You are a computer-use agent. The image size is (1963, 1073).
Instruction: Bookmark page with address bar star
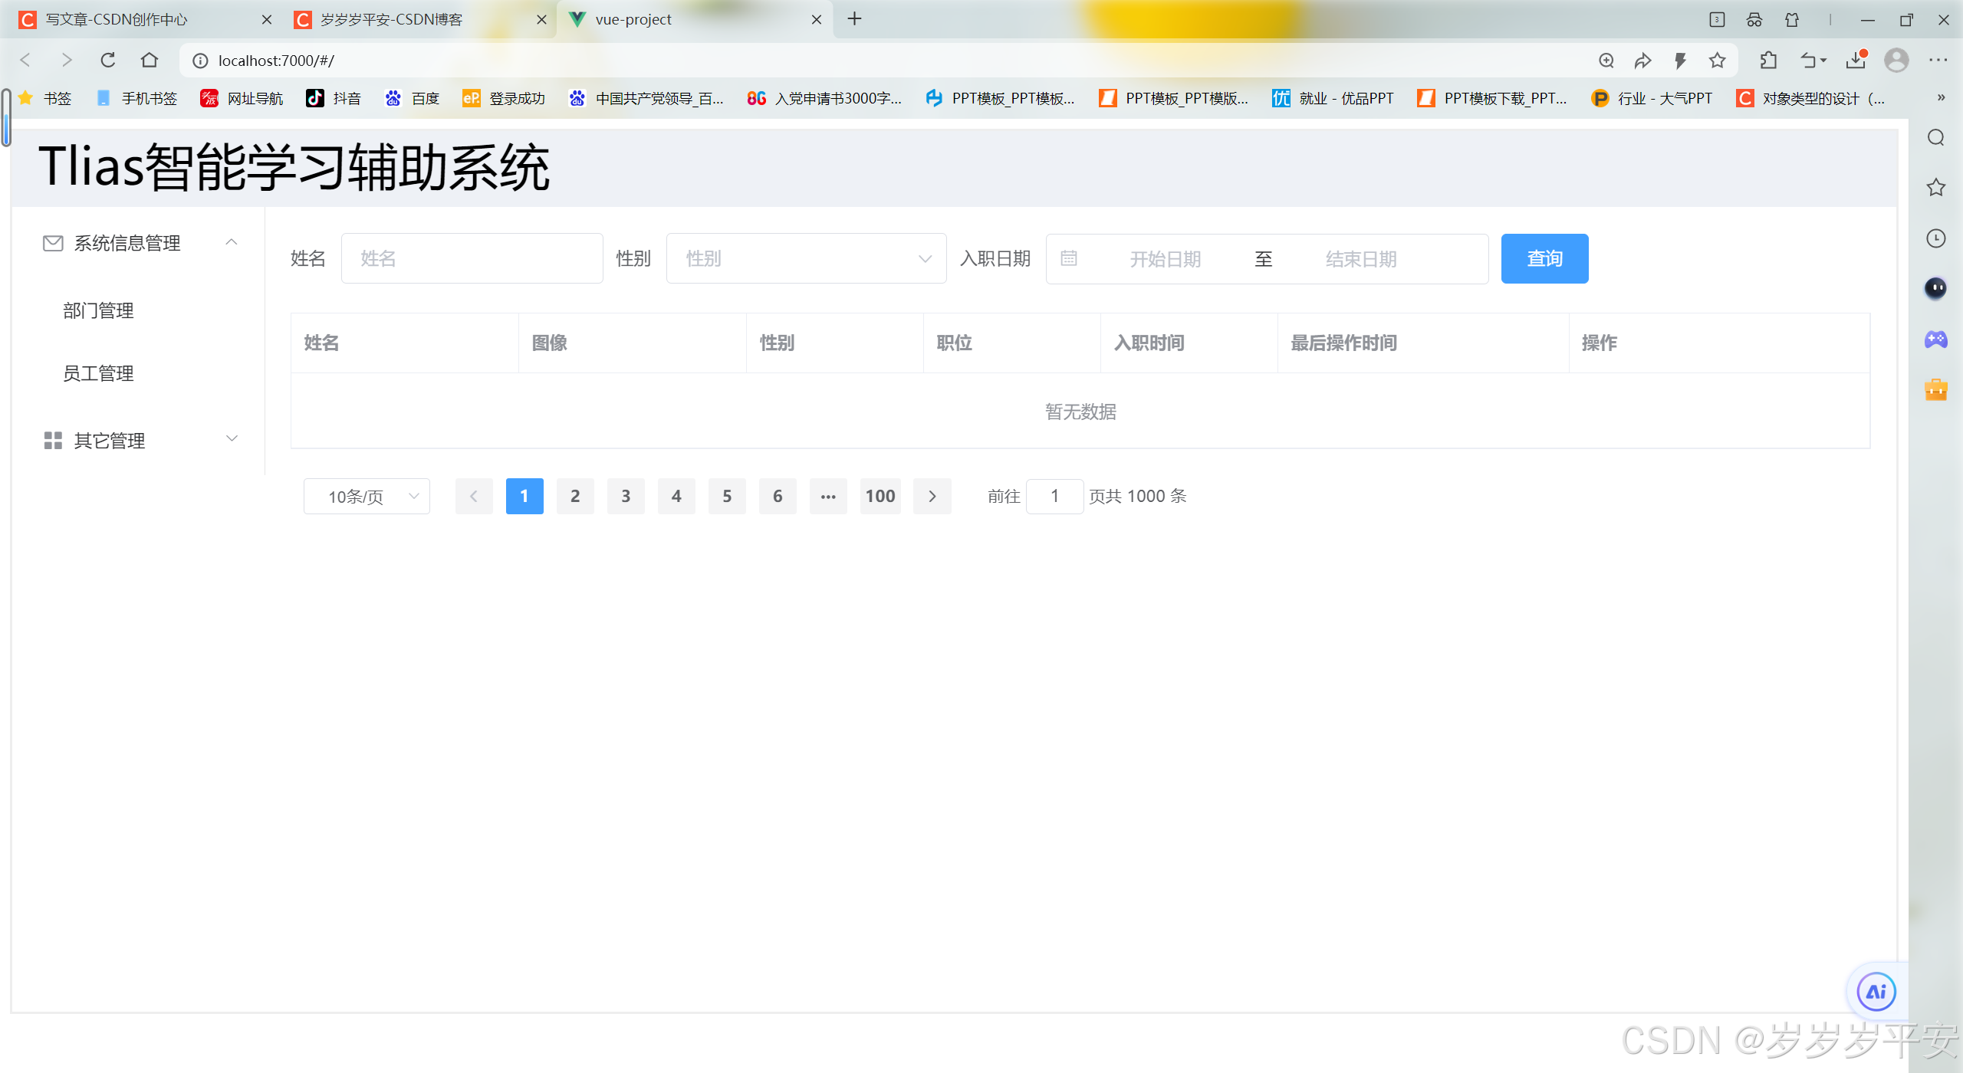pos(1718,61)
